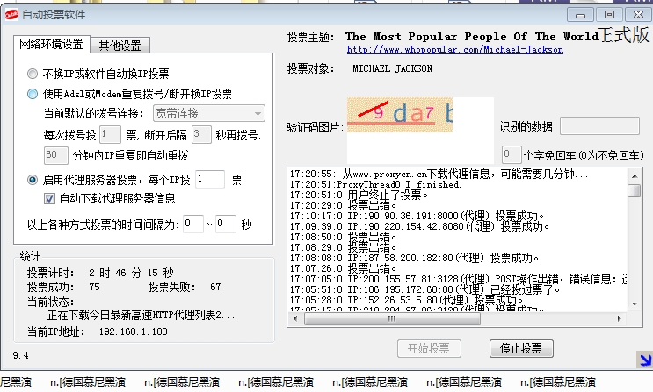Screen dimensions: 653x392
Task: Switch to the 网络环境设置 tab
Action: (51, 44)
